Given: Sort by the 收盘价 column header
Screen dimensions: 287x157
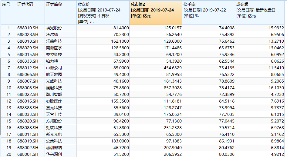Looking at the screenshot, I should tap(84, 5).
